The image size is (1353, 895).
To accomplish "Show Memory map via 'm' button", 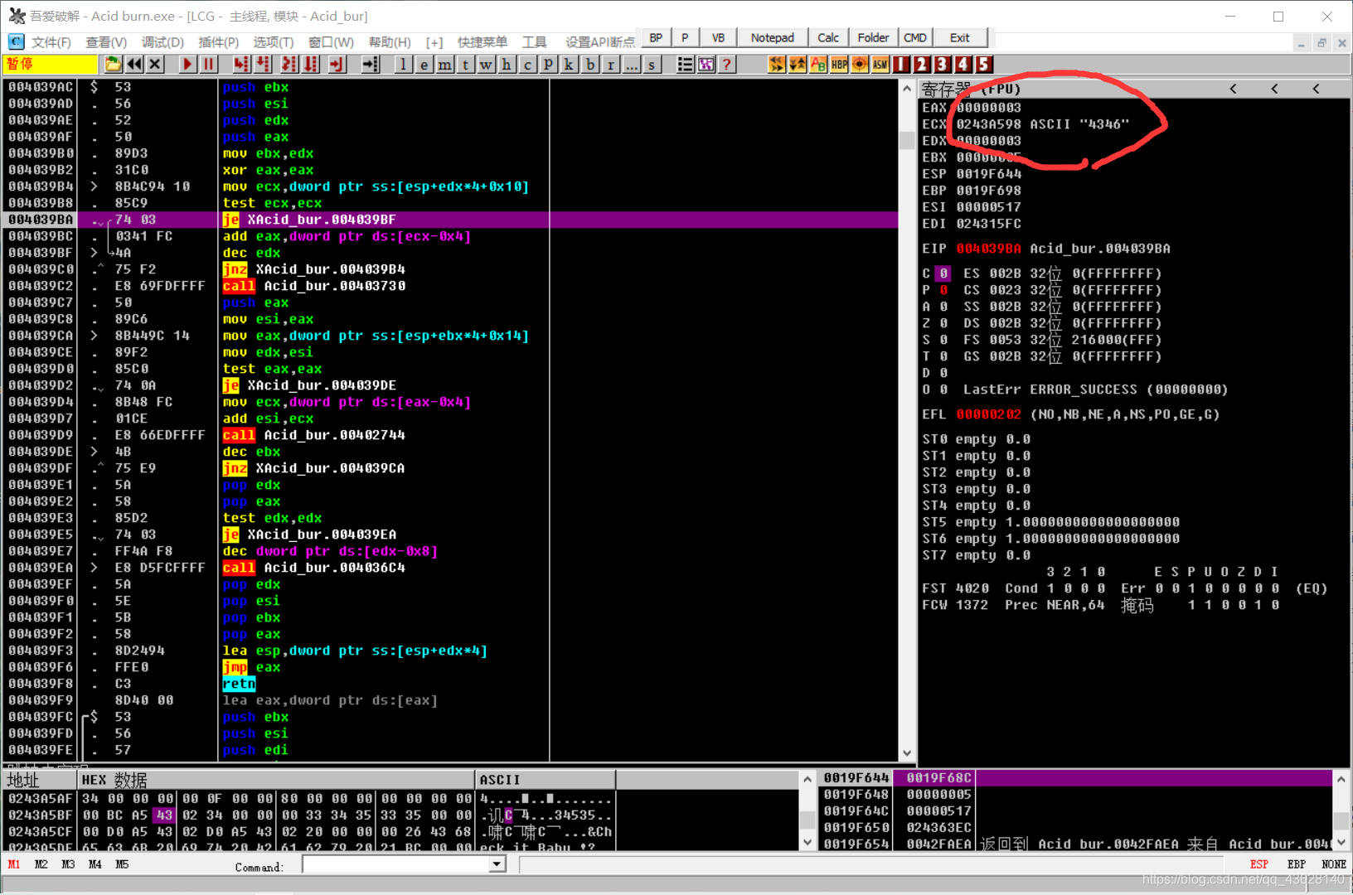I will [x=445, y=64].
